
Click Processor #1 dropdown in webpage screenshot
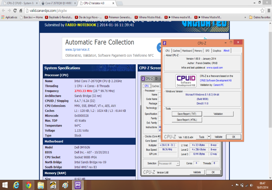click(x=169, y=163)
